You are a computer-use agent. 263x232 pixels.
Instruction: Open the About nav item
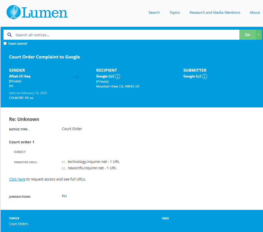pyautogui.click(x=255, y=13)
